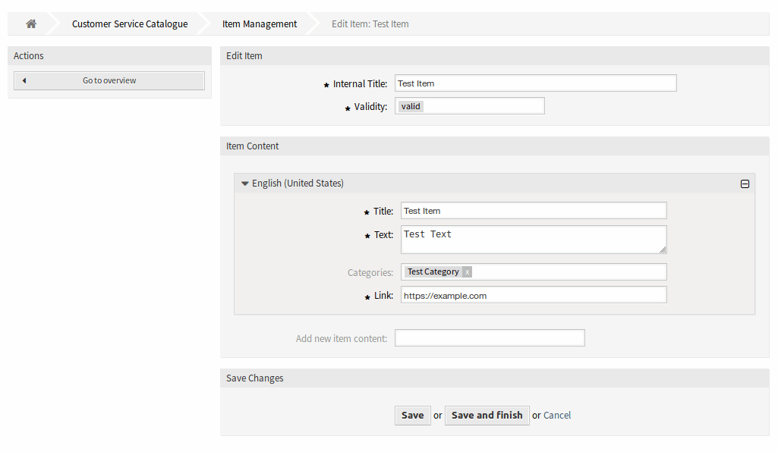The height and width of the screenshot is (452, 778).
Task: Click the Link URL field
Action: click(x=533, y=294)
